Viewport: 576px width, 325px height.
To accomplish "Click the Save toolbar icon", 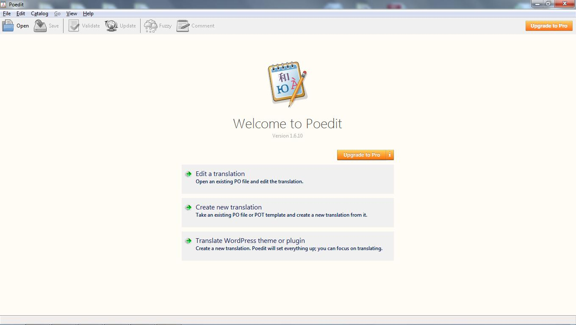I will (x=40, y=26).
